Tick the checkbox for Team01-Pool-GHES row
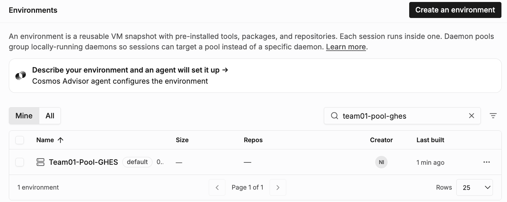Screen dimensions: 507x202 click(20, 162)
